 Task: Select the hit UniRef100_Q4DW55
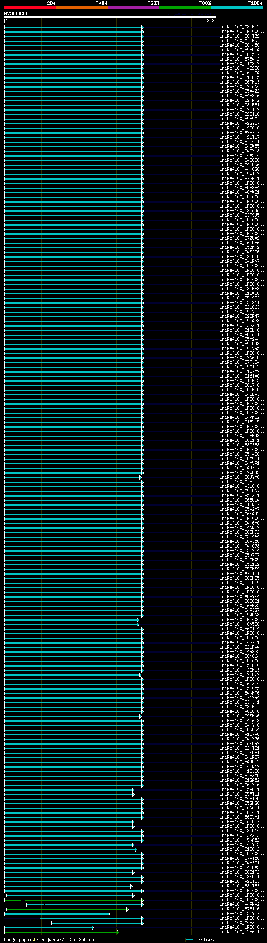[x=239, y=147]
